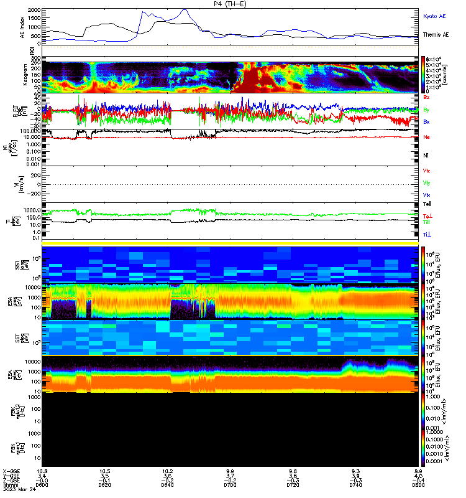Click the bottom FBK scm color bar
The width and height of the screenshot is (466, 498).
[x=423, y=448]
